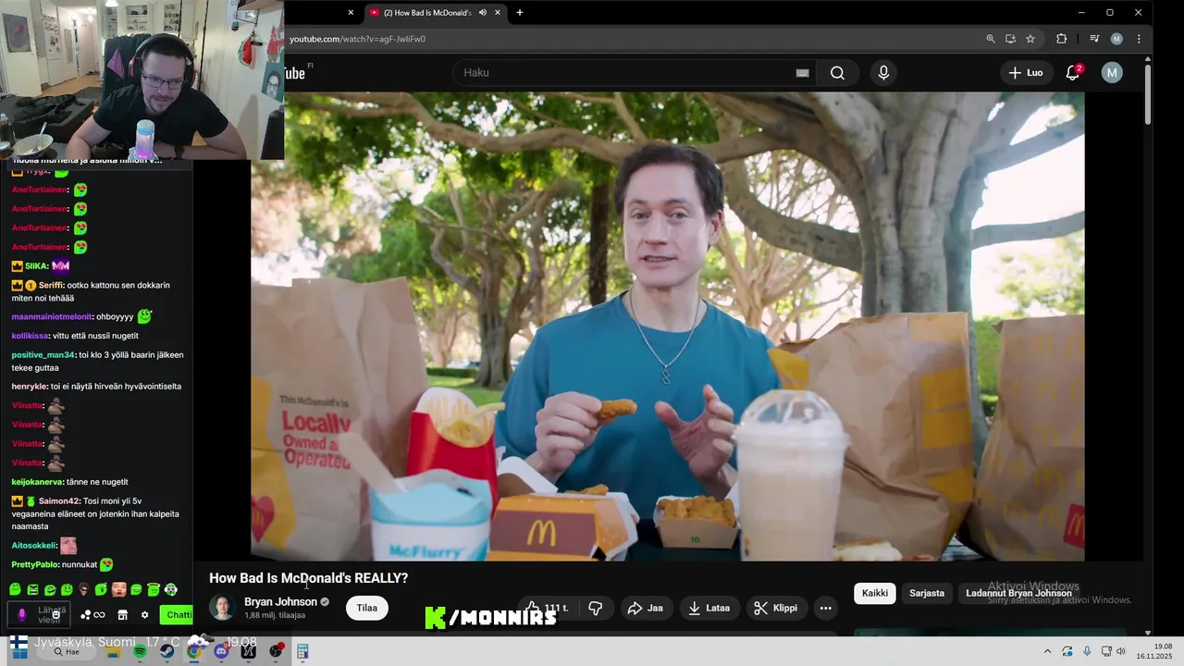The image size is (1184, 666).
Task: Bookmark this page with the star icon
Action: pos(1030,39)
